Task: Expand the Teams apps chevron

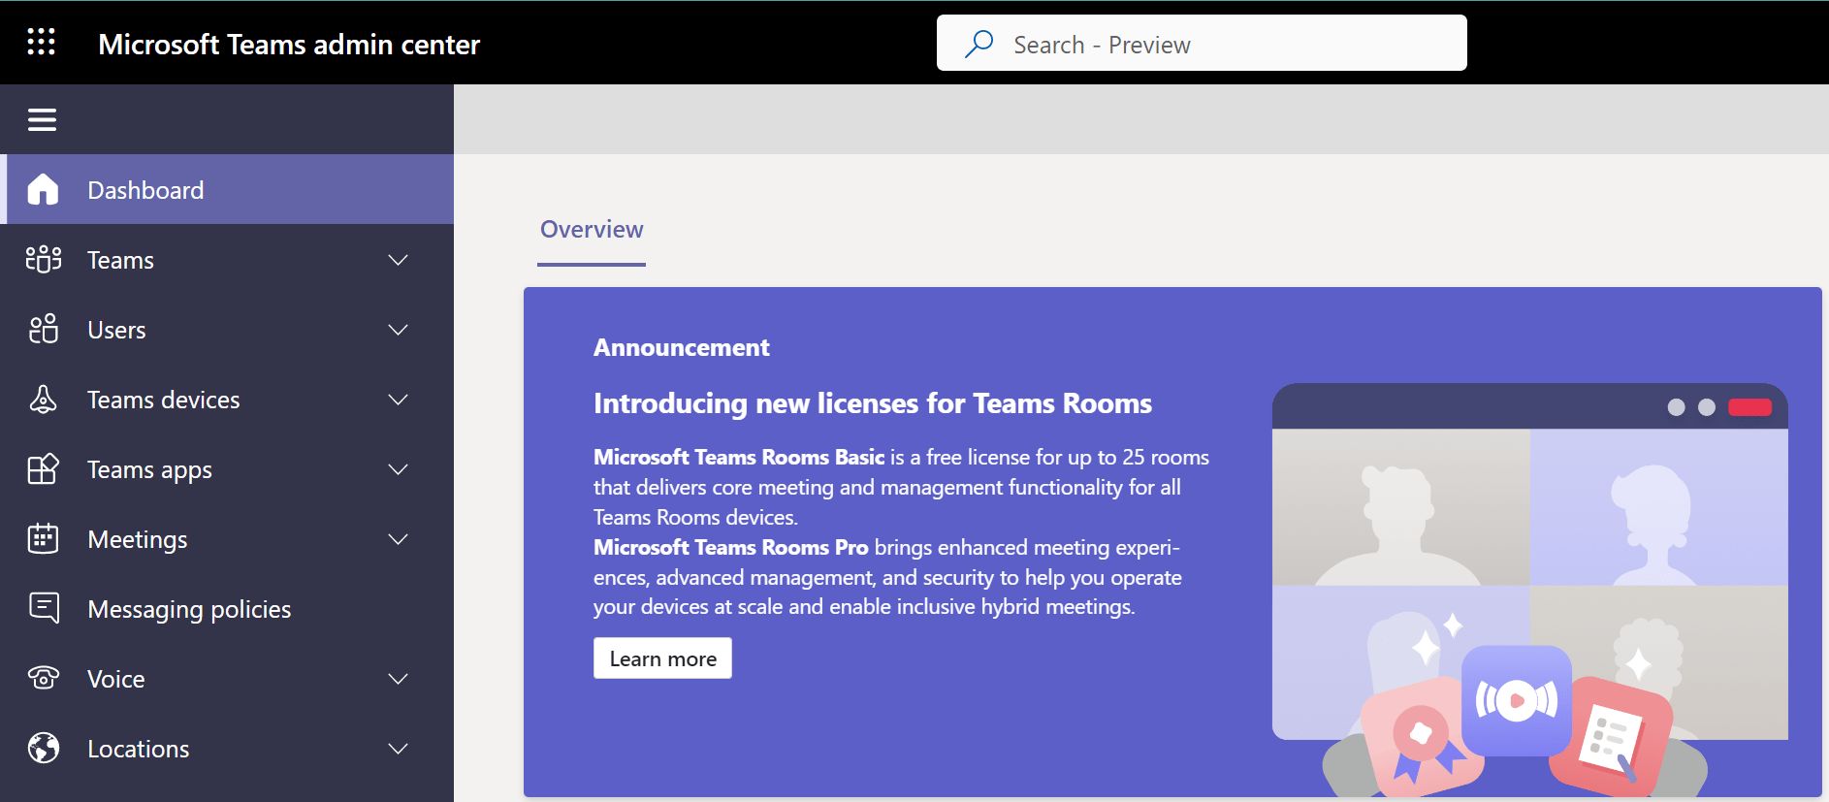Action: [398, 469]
